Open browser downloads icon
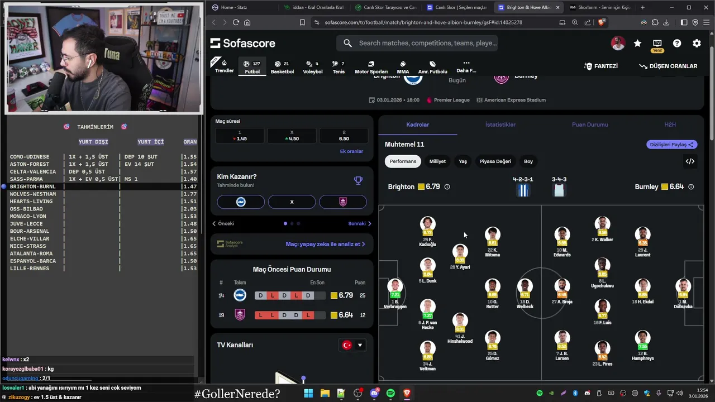Image resolution: width=715 pixels, height=402 pixels. (666, 22)
